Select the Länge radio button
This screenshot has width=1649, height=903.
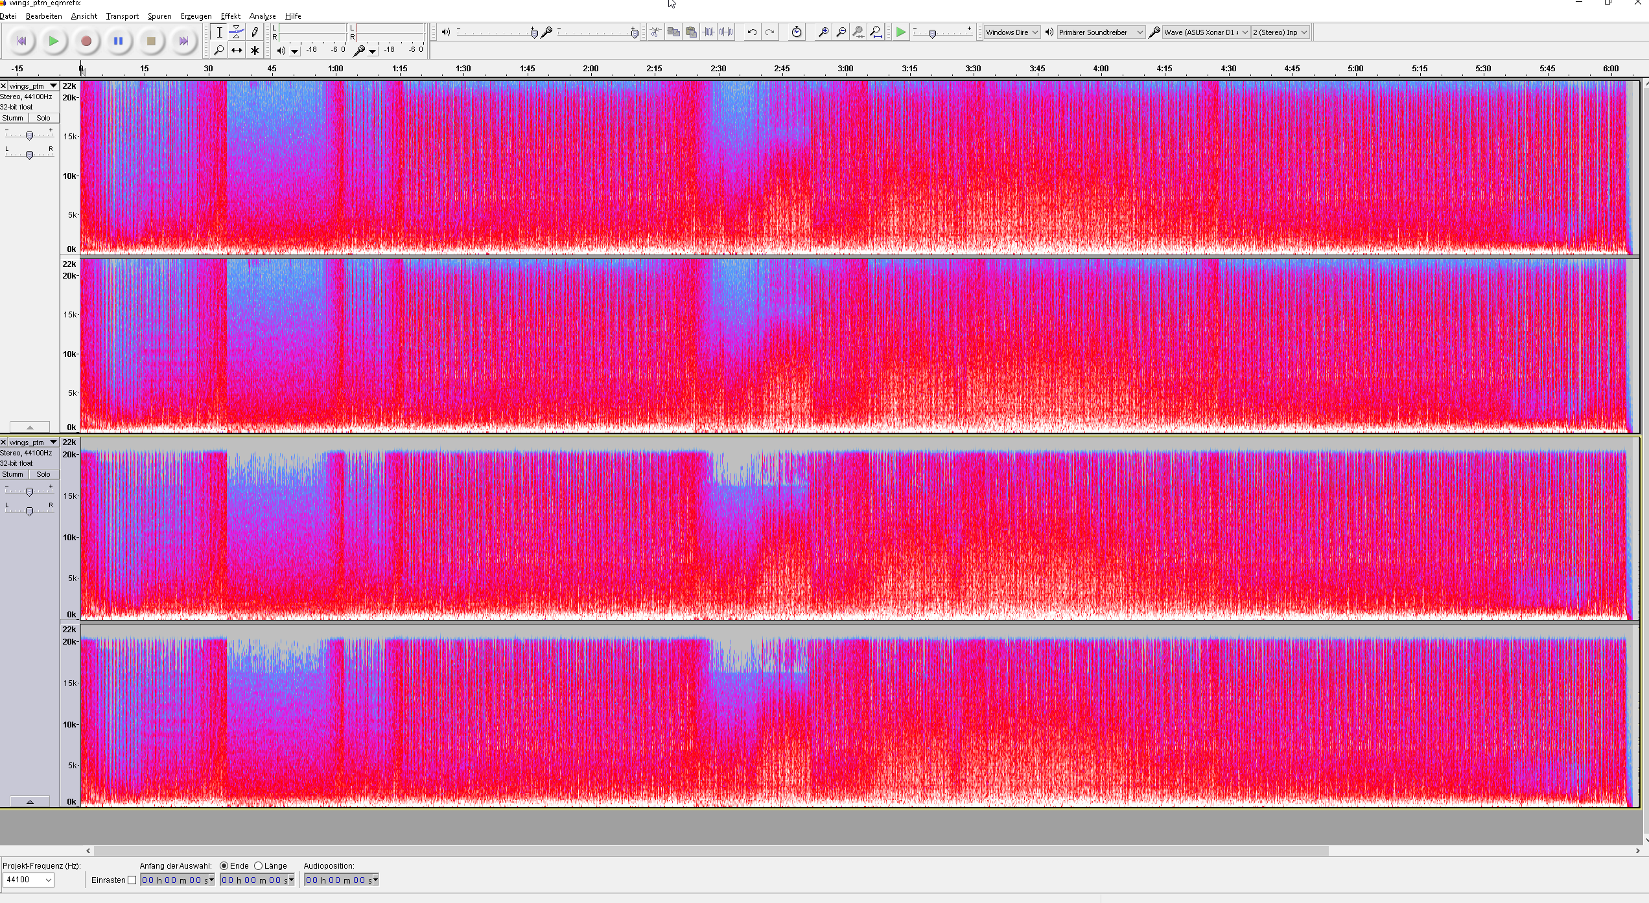[x=258, y=866]
